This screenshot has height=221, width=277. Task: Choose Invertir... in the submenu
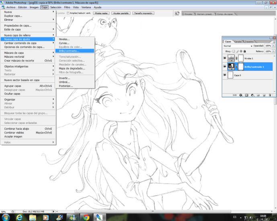[x=75, y=78]
